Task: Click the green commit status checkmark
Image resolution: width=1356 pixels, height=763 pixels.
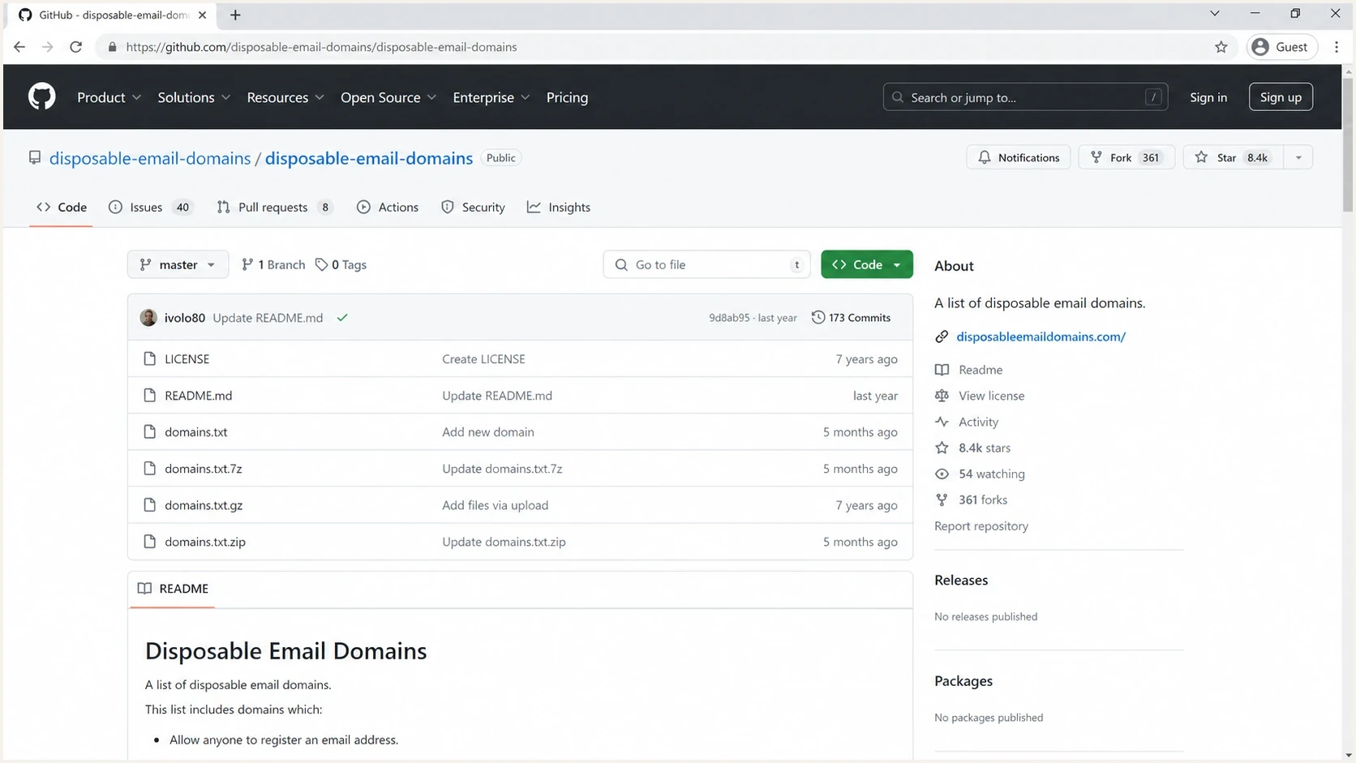Action: (x=342, y=318)
